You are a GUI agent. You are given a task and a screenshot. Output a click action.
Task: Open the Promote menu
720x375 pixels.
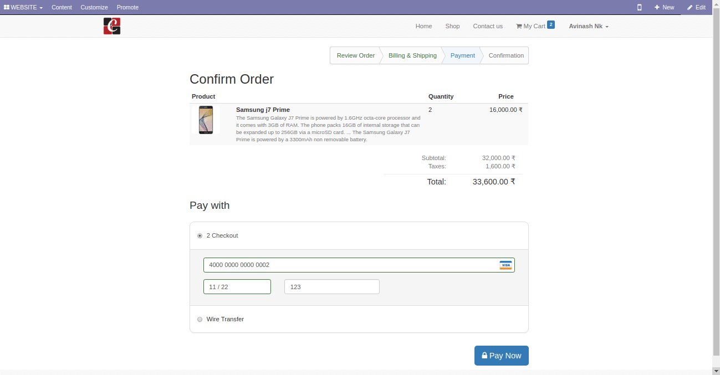click(127, 7)
